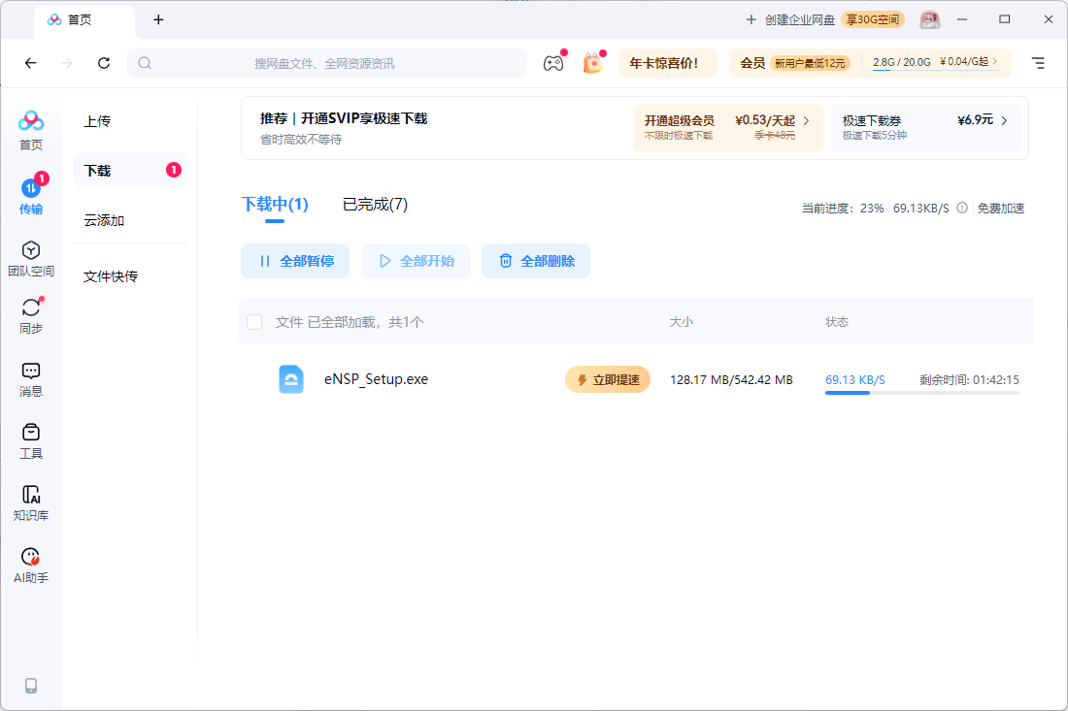1068x711 pixels.
Task: Focus the 搜网盘文件 search field
Action: click(327, 63)
